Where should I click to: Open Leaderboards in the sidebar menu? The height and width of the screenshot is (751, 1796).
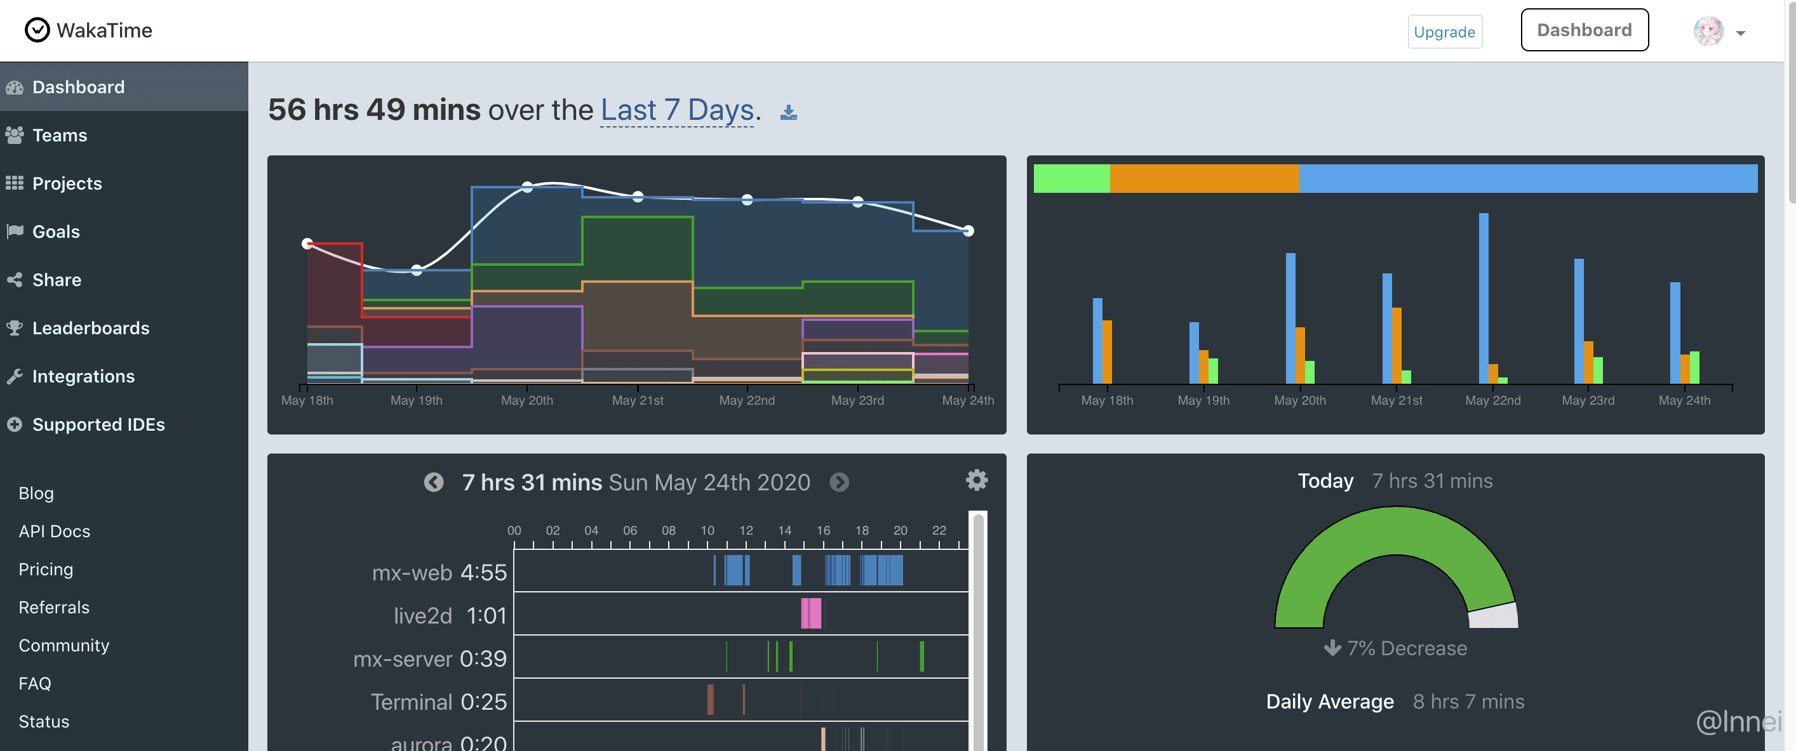(124, 328)
